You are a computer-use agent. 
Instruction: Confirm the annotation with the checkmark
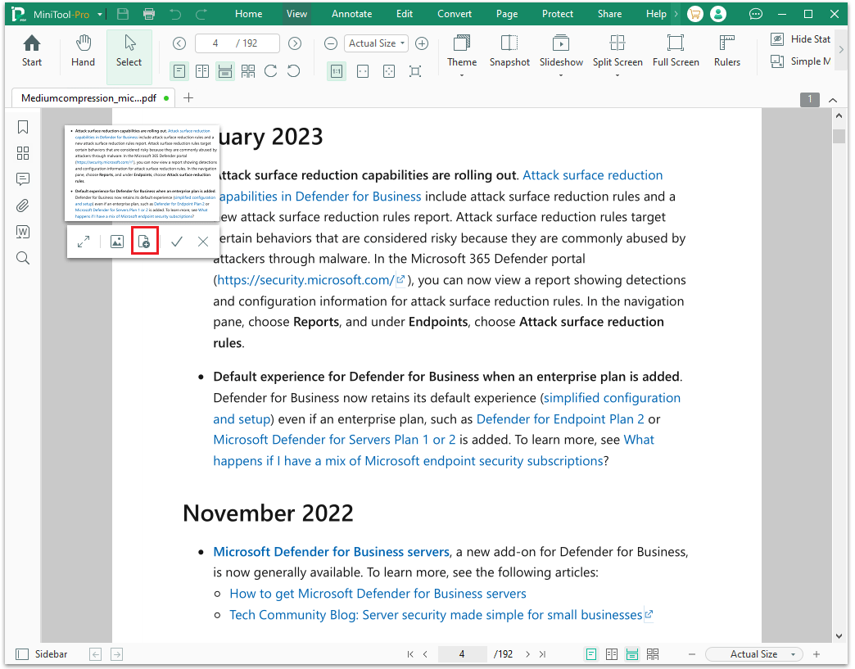(177, 241)
